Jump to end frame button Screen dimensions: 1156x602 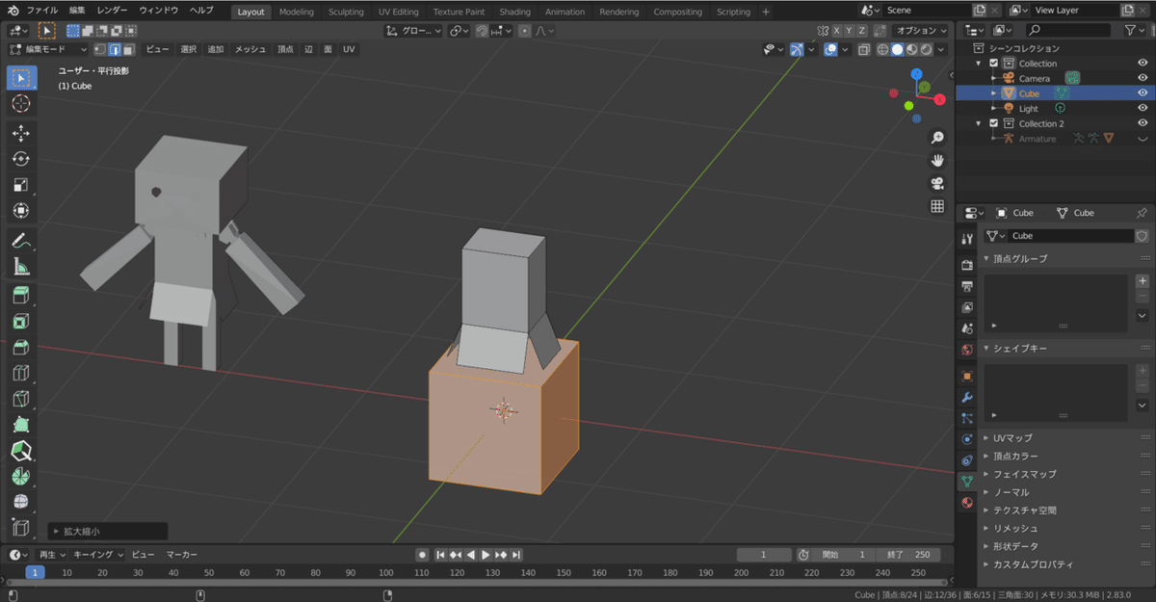coord(516,555)
